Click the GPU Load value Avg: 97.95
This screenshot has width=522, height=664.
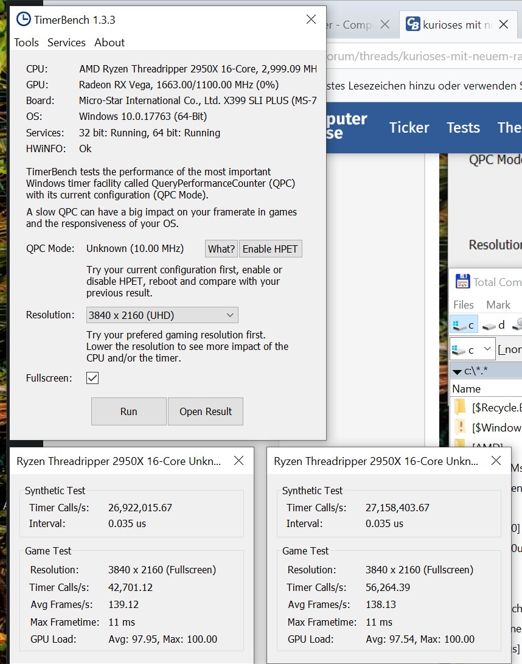pyautogui.click(x=162, y=639)
